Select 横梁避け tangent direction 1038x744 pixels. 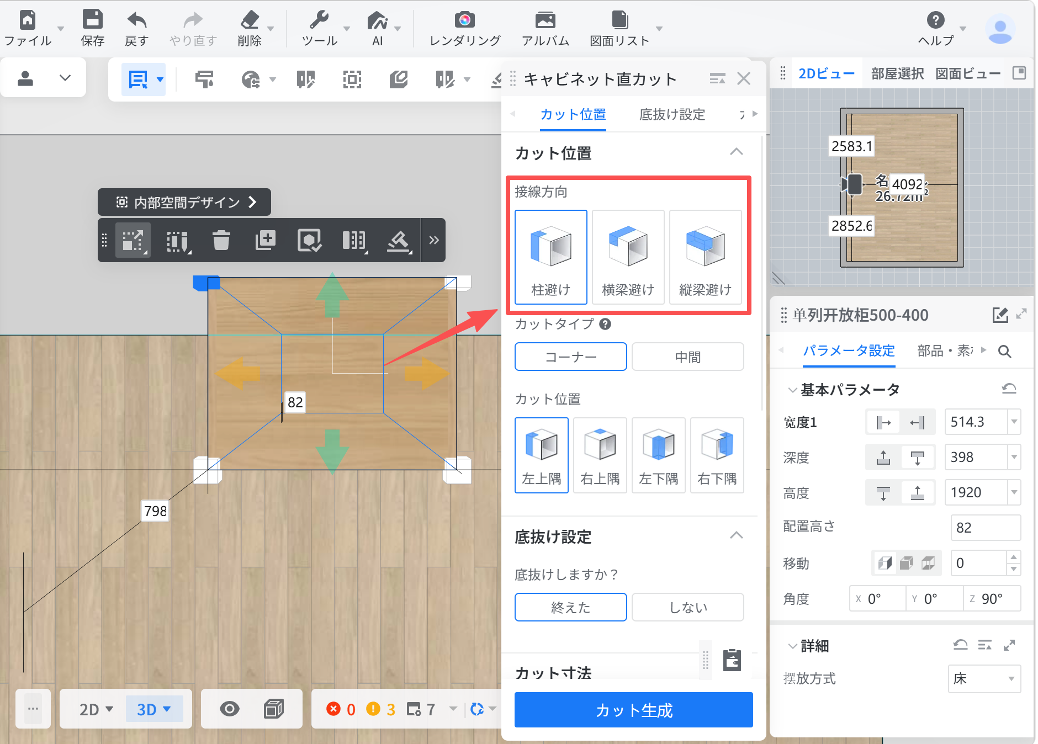click(x=628, y=257)
